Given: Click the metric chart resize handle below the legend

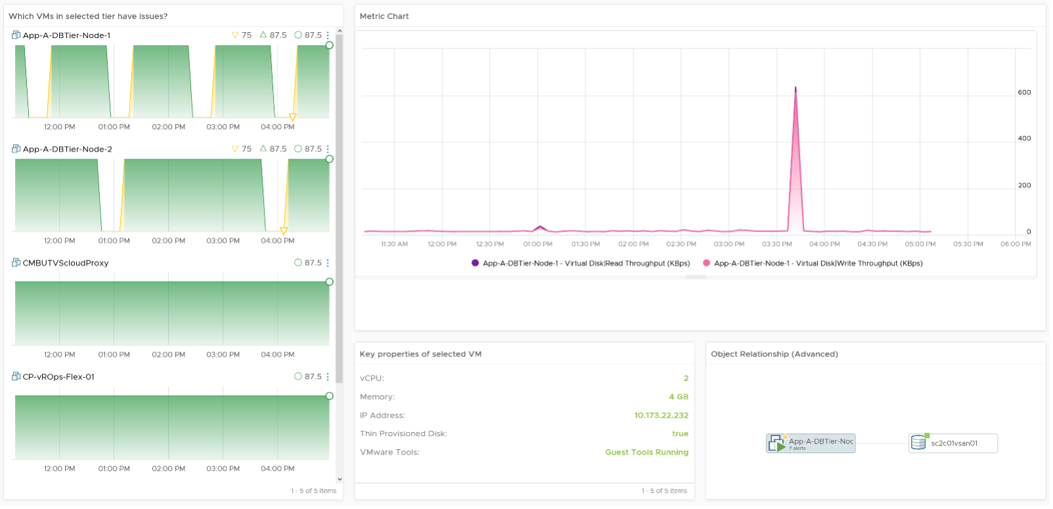Looking at the screenshot, I should pos(696,277).
